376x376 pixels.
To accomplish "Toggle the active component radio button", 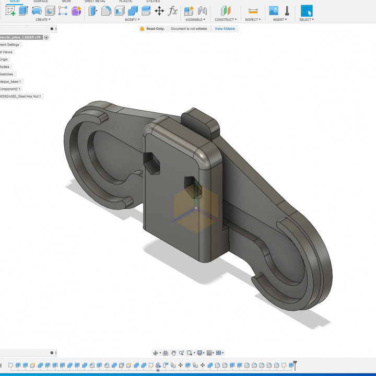I will tap(46, 38).
